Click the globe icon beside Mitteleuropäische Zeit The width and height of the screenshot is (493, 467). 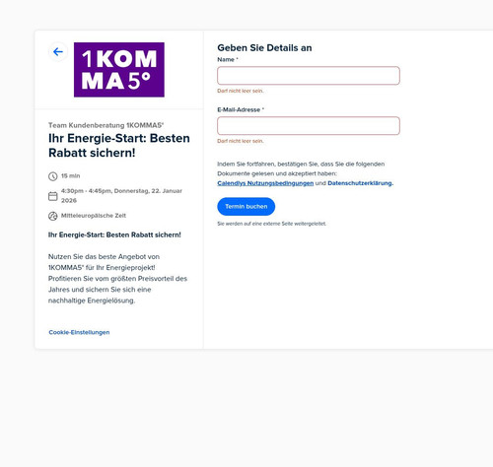click(53, 216)
